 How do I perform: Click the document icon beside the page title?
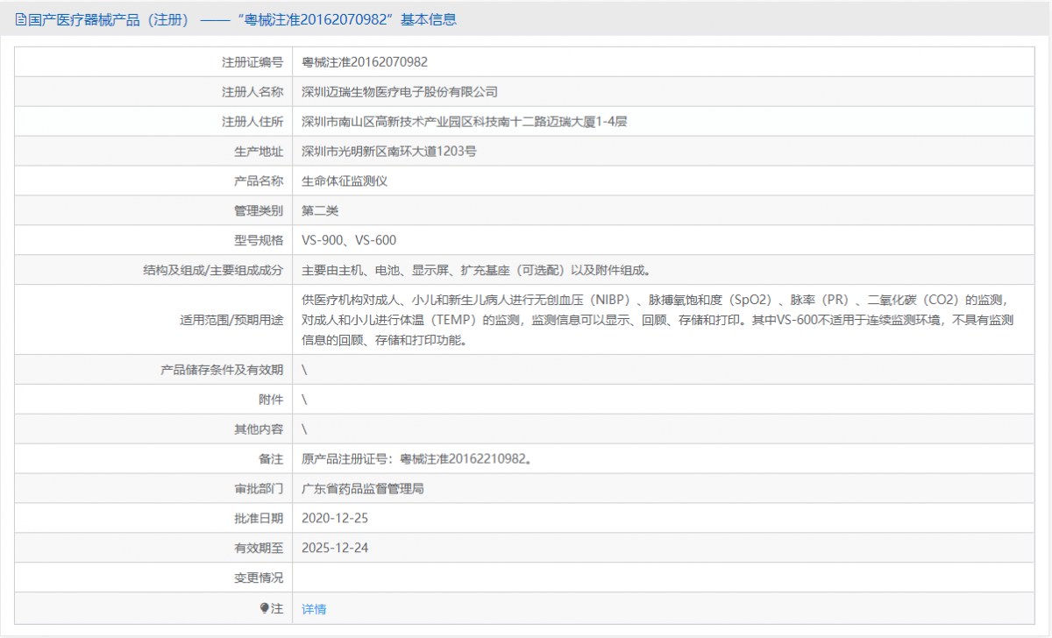(x=21, y=19)
